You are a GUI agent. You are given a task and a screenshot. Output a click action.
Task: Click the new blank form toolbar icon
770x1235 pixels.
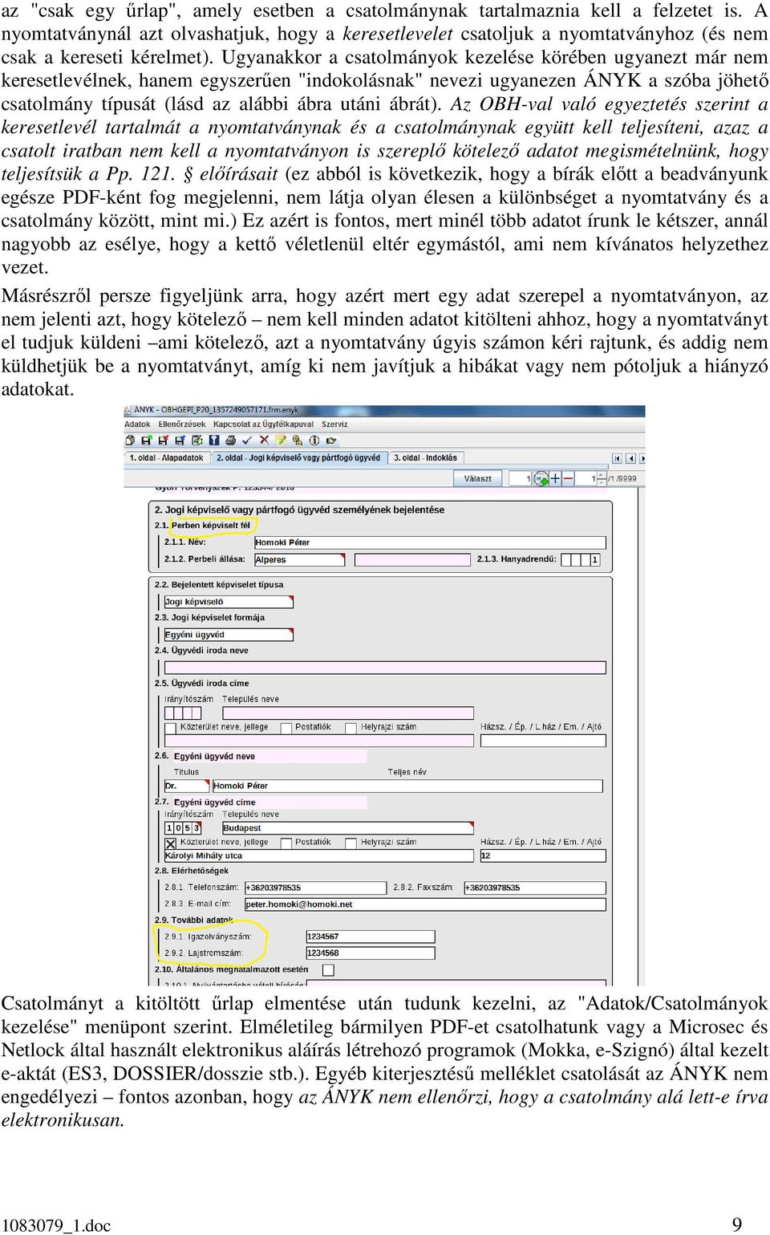[129, 440]
